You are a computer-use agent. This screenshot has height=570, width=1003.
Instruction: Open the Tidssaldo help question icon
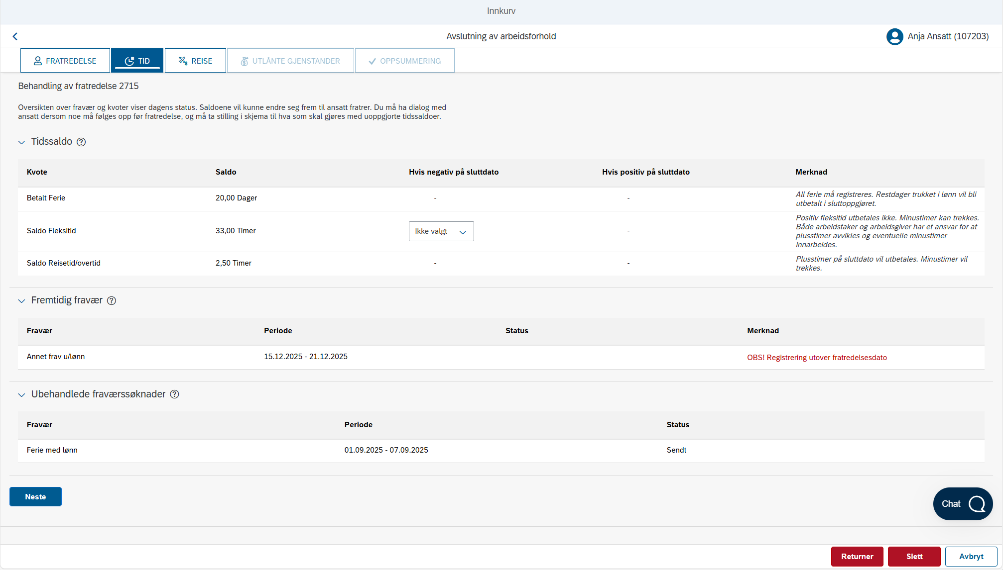click(x=81, y=142)
